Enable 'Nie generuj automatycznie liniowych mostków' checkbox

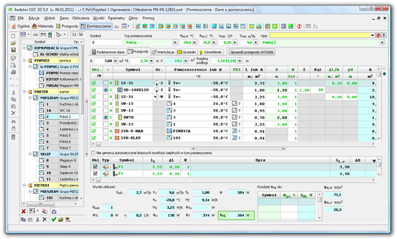(x=93, y=153)
